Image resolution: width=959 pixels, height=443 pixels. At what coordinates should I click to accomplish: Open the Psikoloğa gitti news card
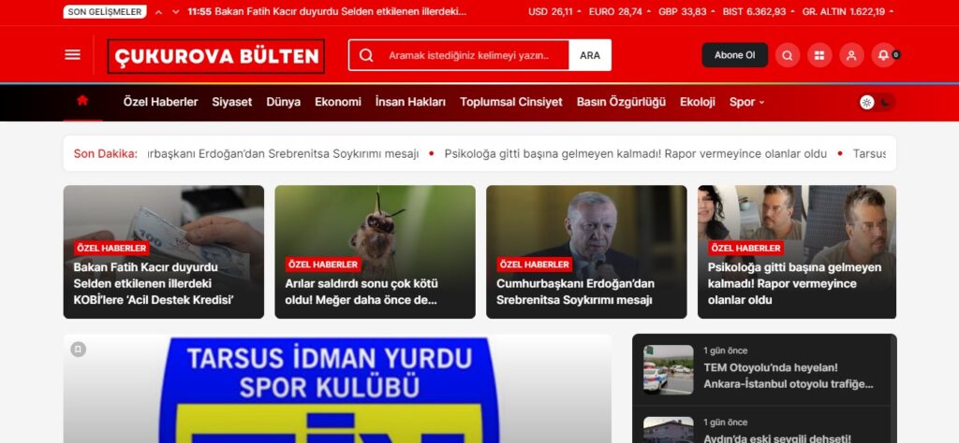click(x=797, y=251)
